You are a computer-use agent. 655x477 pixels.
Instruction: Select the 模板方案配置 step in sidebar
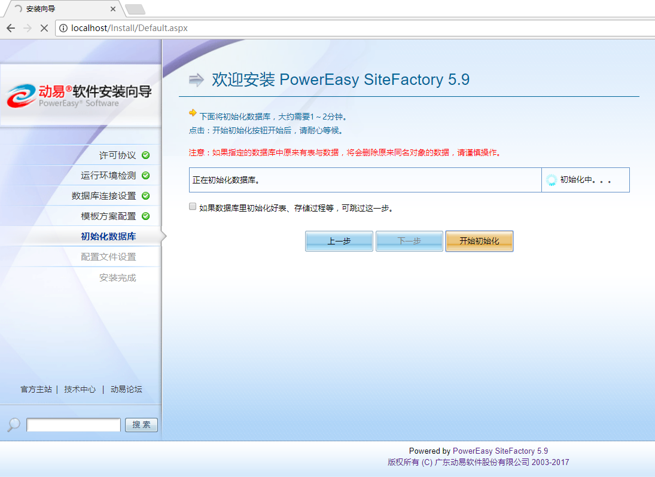coord(108,216)
